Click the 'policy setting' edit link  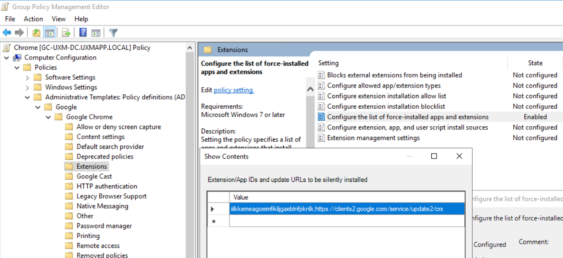(x=233, y=90)
